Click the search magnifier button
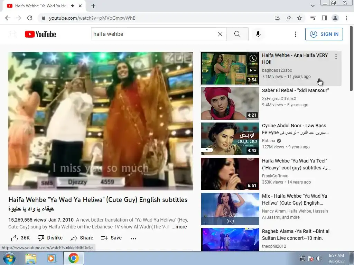 pyautogui.click(x=237, y=34)
